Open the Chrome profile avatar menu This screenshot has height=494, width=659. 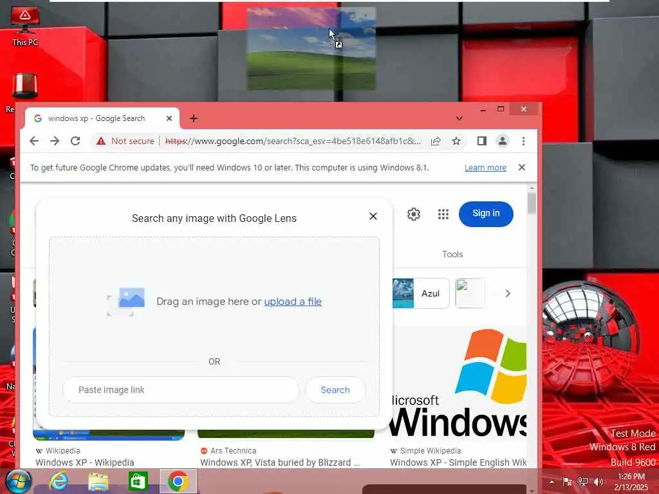(502, 141)
